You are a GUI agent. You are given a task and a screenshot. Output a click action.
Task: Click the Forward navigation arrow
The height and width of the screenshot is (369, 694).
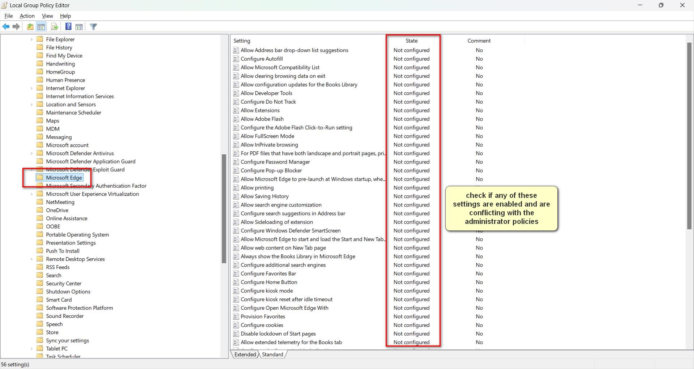(16, 26)
